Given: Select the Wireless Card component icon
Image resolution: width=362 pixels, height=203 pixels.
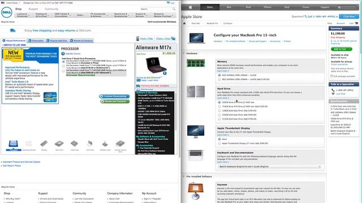Looking at the screenshot, I should pyautogui.click(x=105, y=144).
